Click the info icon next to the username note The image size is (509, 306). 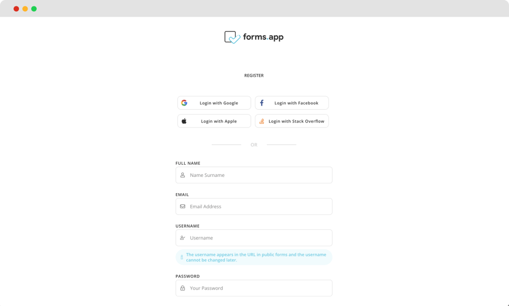[x=181, y=257]
